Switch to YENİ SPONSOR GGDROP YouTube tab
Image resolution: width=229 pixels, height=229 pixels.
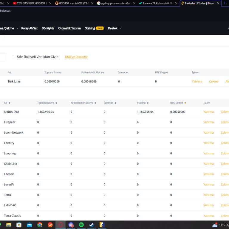coord(30,3)
